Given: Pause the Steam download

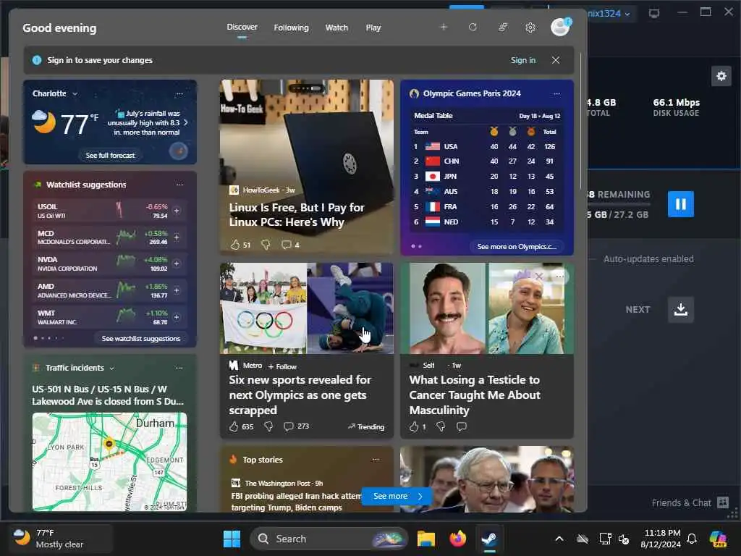Looking at the screenshot, I should 680,204.
